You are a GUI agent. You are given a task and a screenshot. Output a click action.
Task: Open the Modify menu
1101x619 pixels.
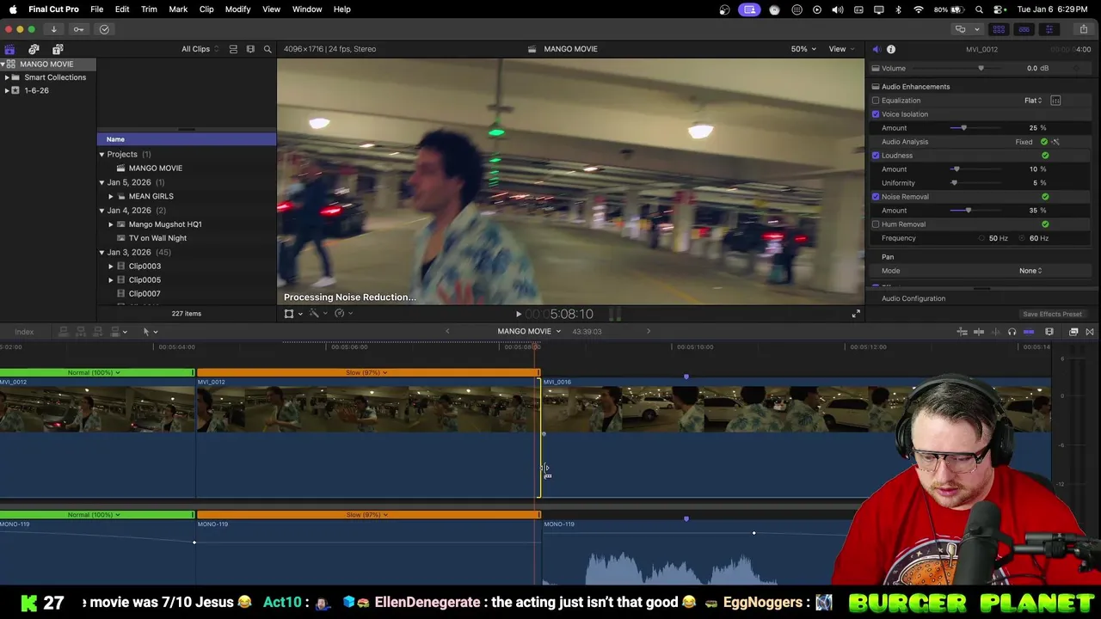coord(237,9)
